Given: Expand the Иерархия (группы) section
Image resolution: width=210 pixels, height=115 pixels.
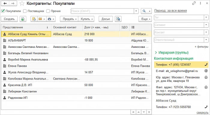Looking at the screenshot, I should click(x=156, y=52).
